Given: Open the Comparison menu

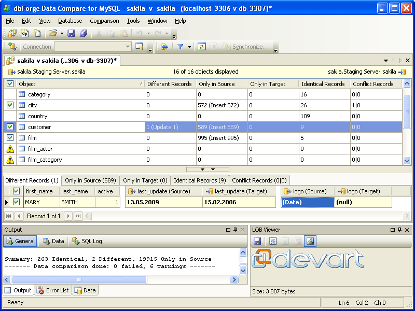Looking at the screenshot, I should [104, 21].
